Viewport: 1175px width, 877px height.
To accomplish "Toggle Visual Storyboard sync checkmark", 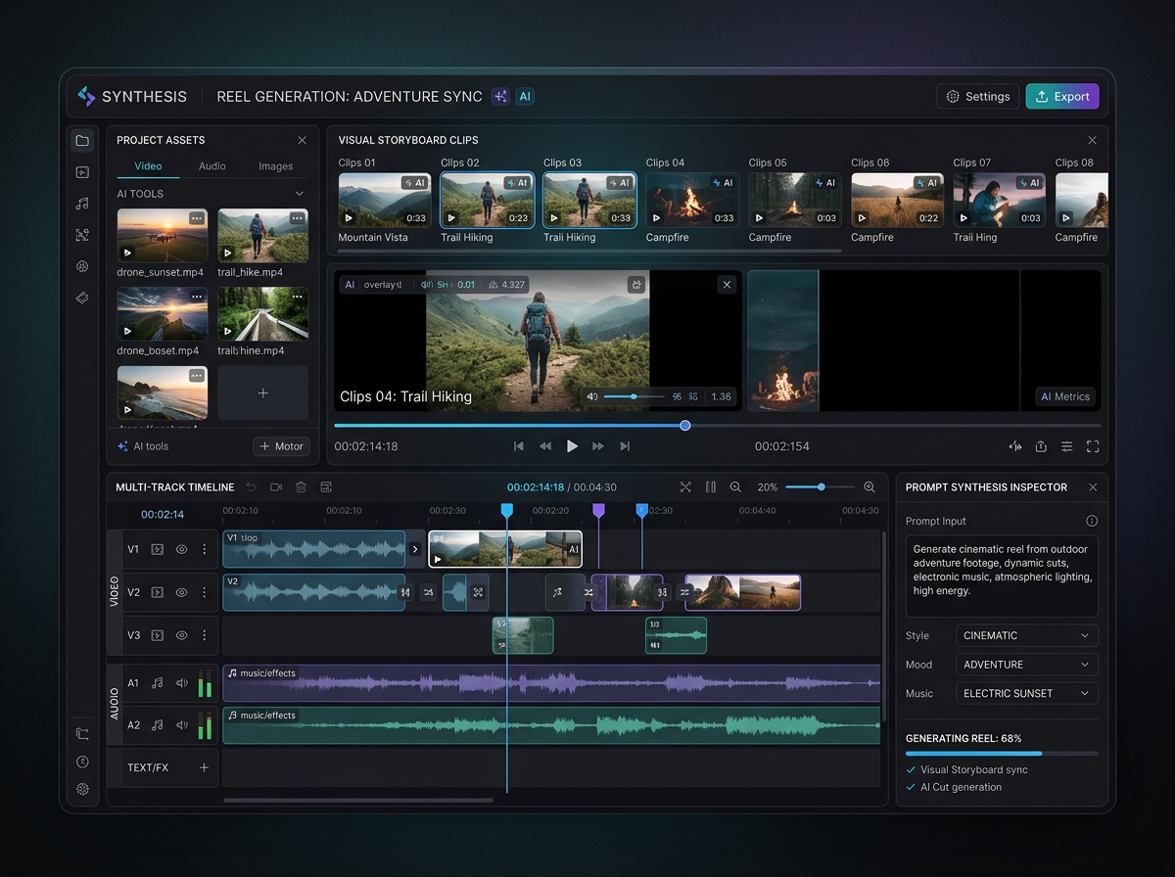I will tap(912, 770).
